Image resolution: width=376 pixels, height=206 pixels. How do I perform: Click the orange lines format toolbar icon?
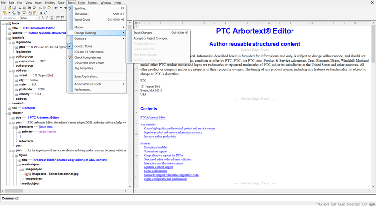(x=35, y=13)
